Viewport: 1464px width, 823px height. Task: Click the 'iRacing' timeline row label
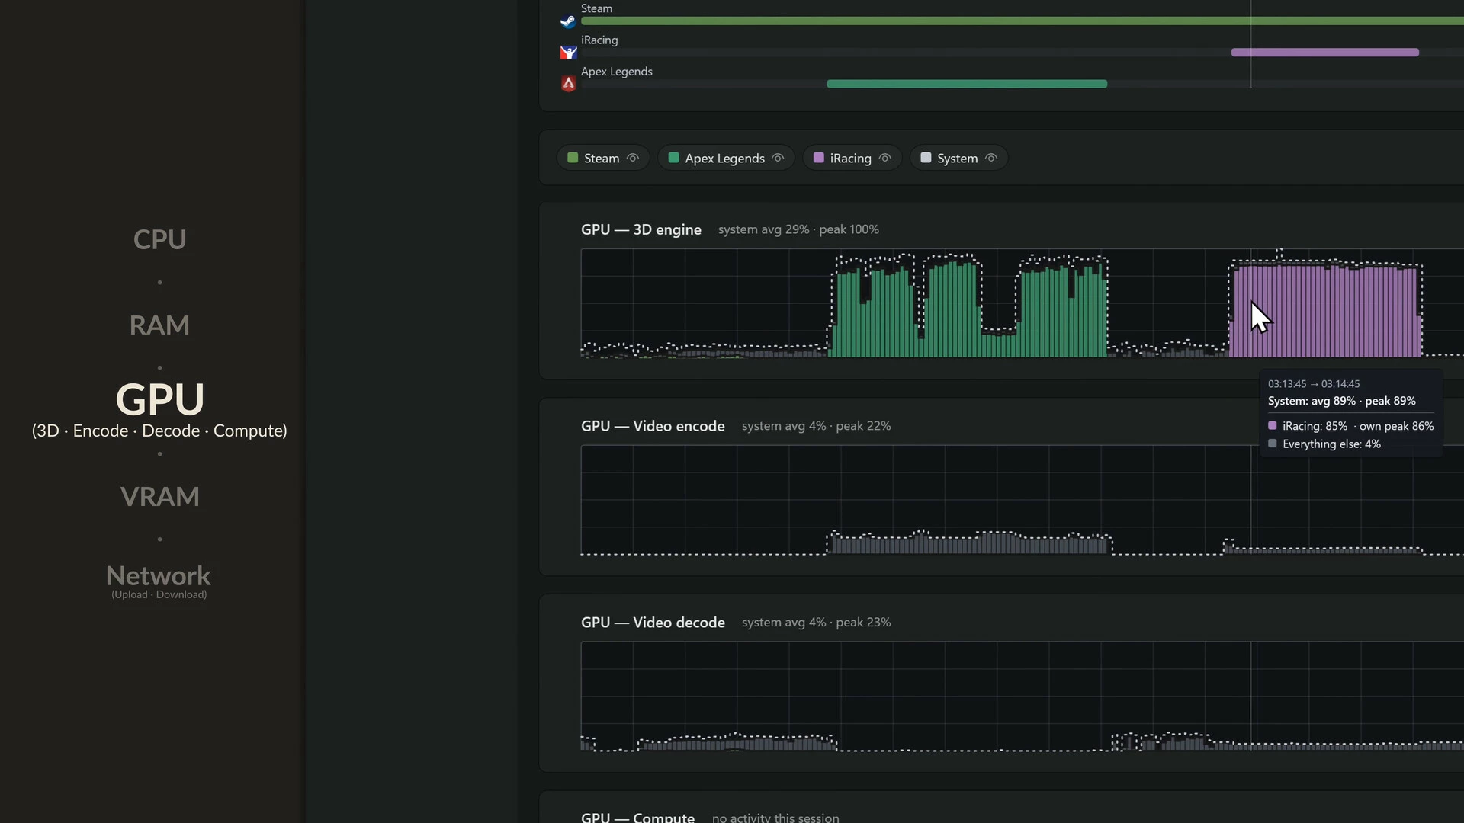click(x=599, y=40)
